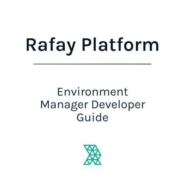Click the letter "y" in Rafay
The width and height of the screenshot is (185, 185).
(70, 47)
